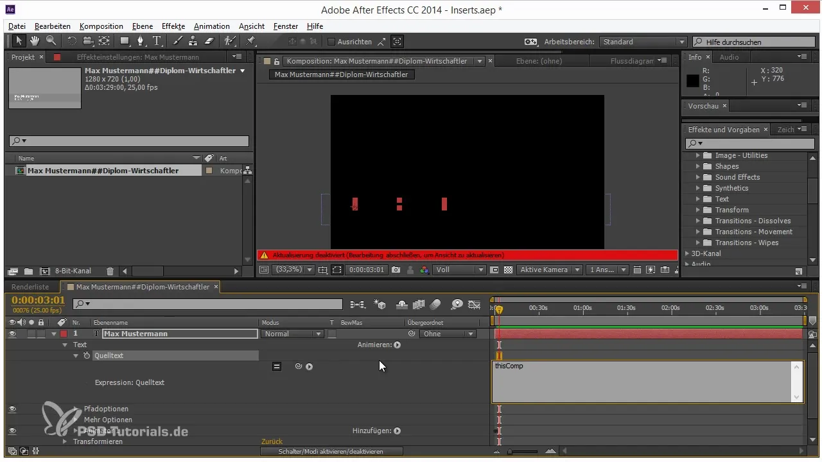Select the Unified Camera tool

point(87,41)
